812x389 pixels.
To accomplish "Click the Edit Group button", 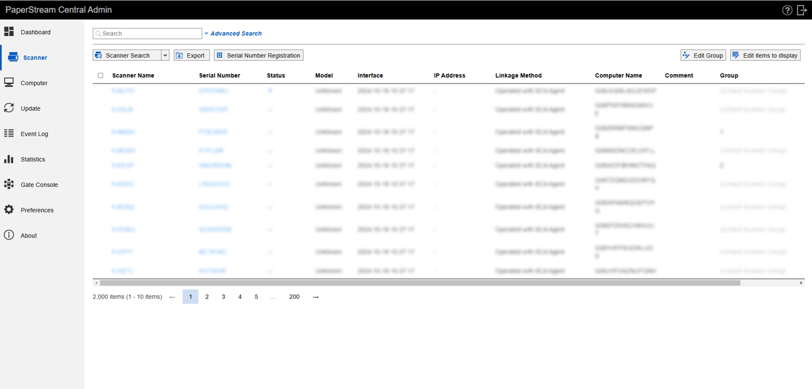I will click(x=702, y=56).
